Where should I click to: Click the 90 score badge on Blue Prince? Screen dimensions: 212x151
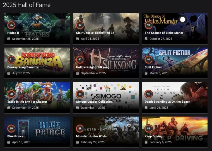click(x=11, y=129)
